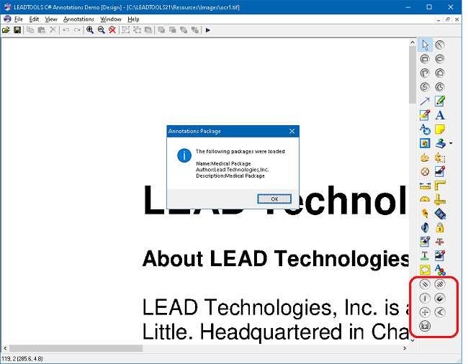
Task: Select the orange crossed circle tool
Action: click(425, 171)
